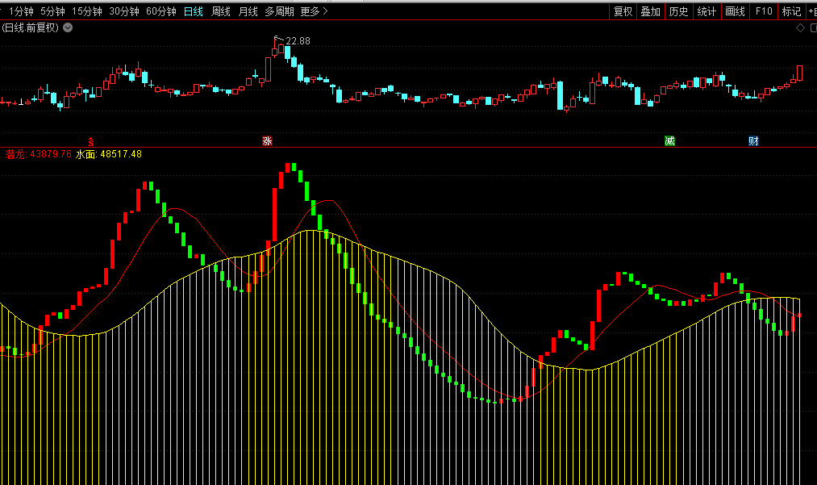The image size is (817, 485).
Task: Open the 历史 history button
Action: click(678, 11)
